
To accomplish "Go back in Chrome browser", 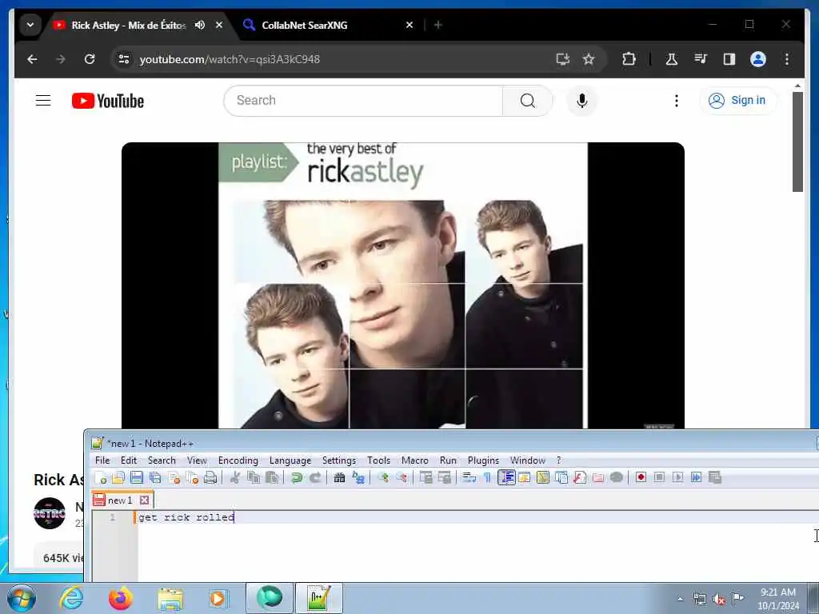I will click(x=32, y=59).
